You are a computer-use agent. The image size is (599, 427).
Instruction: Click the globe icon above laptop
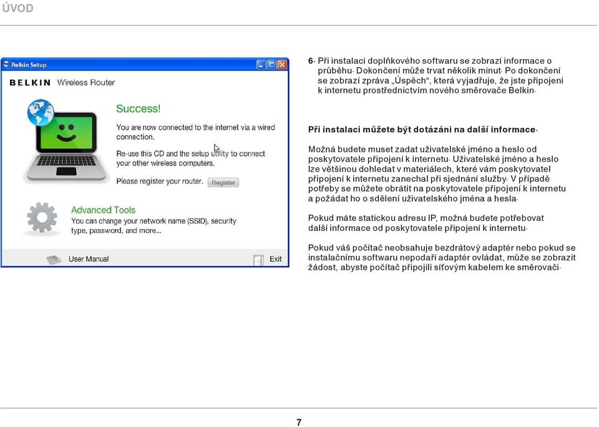point(41,112)
